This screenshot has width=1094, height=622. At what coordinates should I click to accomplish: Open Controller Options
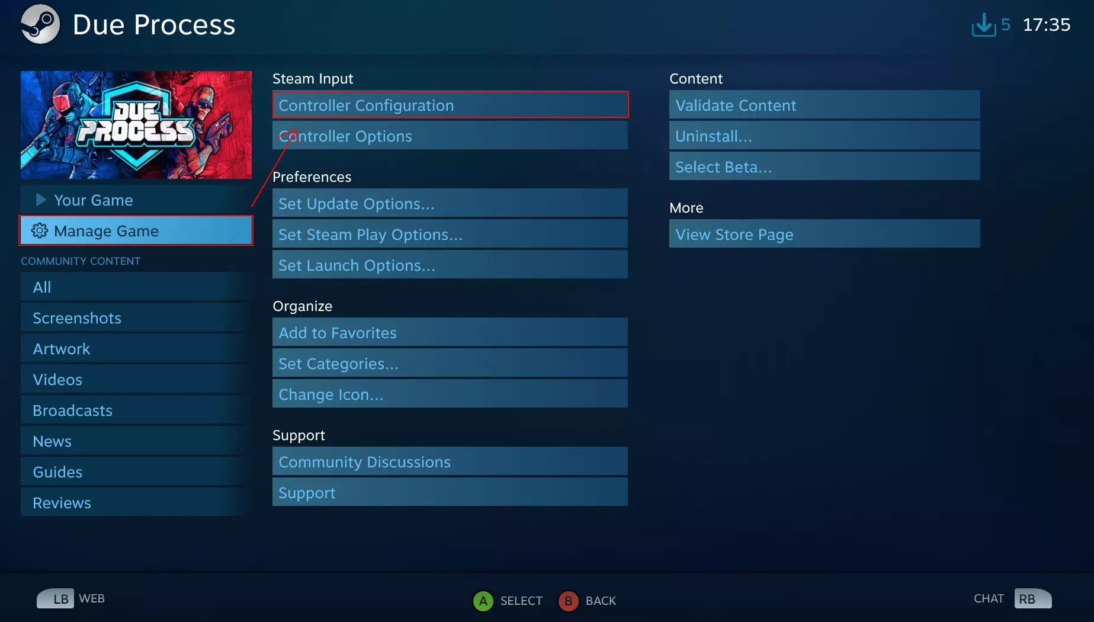point(450,136)
